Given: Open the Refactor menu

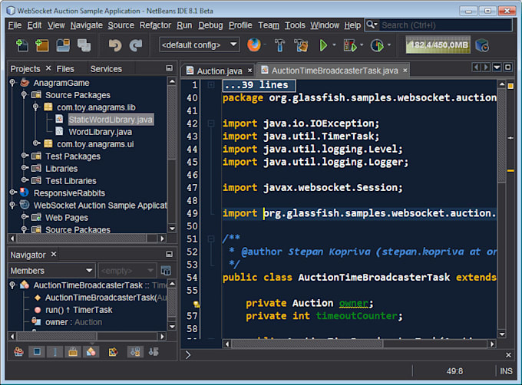Looking at the screenshot, I should point(155,25).
